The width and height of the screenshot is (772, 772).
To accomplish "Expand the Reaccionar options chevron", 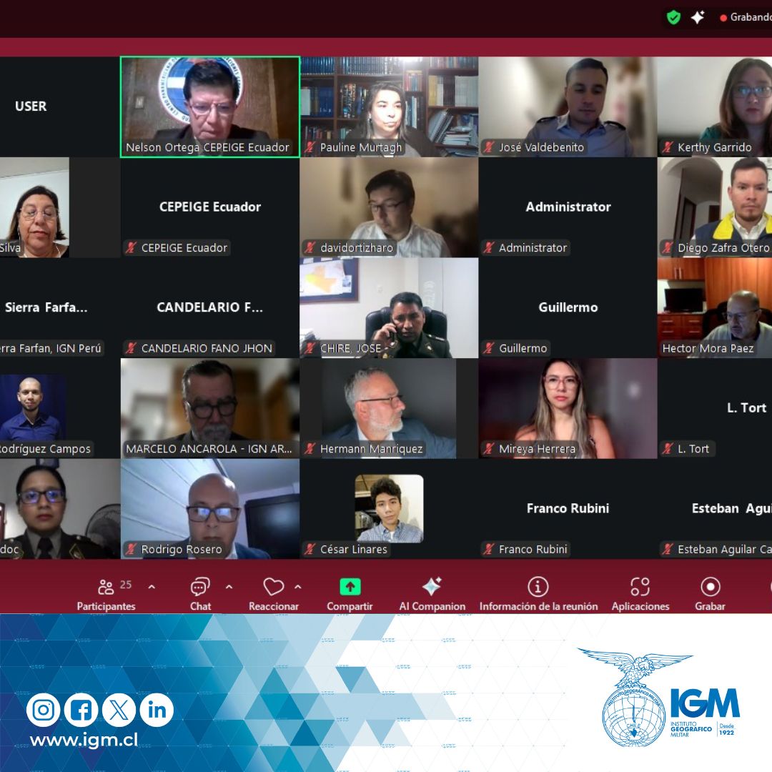I will [298, 587].
